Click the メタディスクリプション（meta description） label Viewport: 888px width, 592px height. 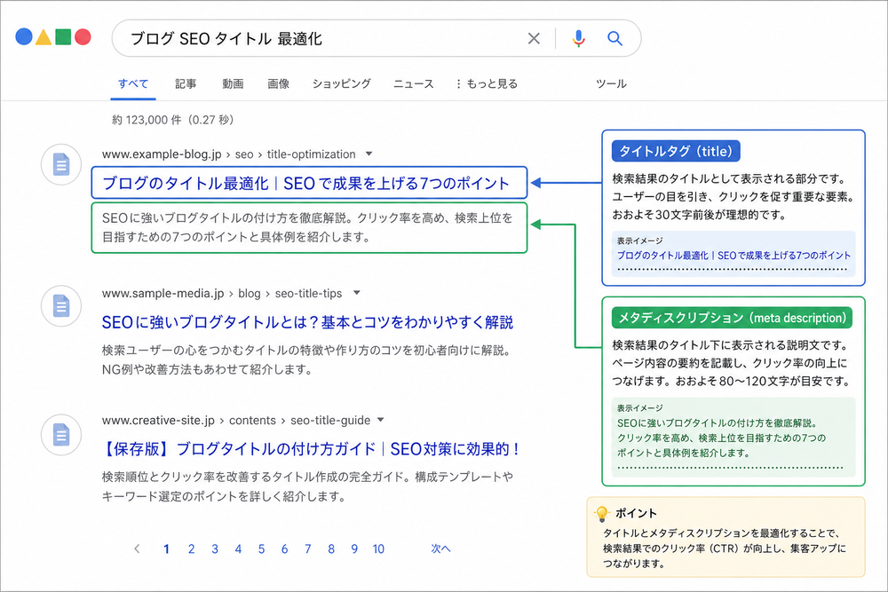click(732, 318)
